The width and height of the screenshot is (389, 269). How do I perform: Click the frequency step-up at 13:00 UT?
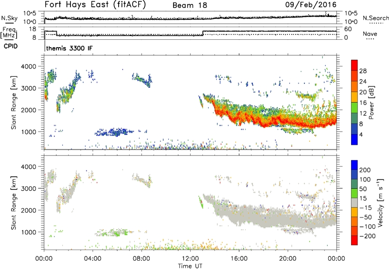(x=203, y=33)
